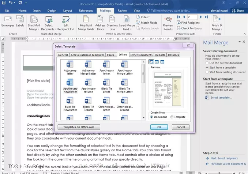Open Mail Merge pane options arrow
Image resolution: width=248 pixels, height=174 pixels.
tap(240, 42)
